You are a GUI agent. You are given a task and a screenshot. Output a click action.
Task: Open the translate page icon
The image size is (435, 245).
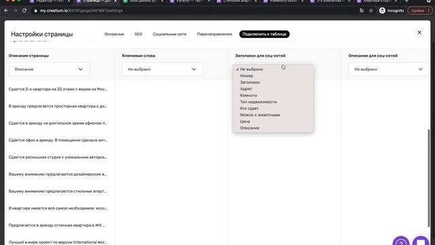(362, 11)
